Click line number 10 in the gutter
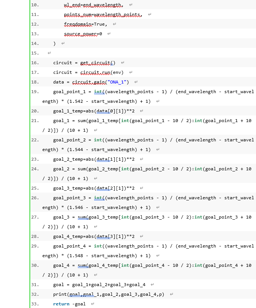 (35, 5)
